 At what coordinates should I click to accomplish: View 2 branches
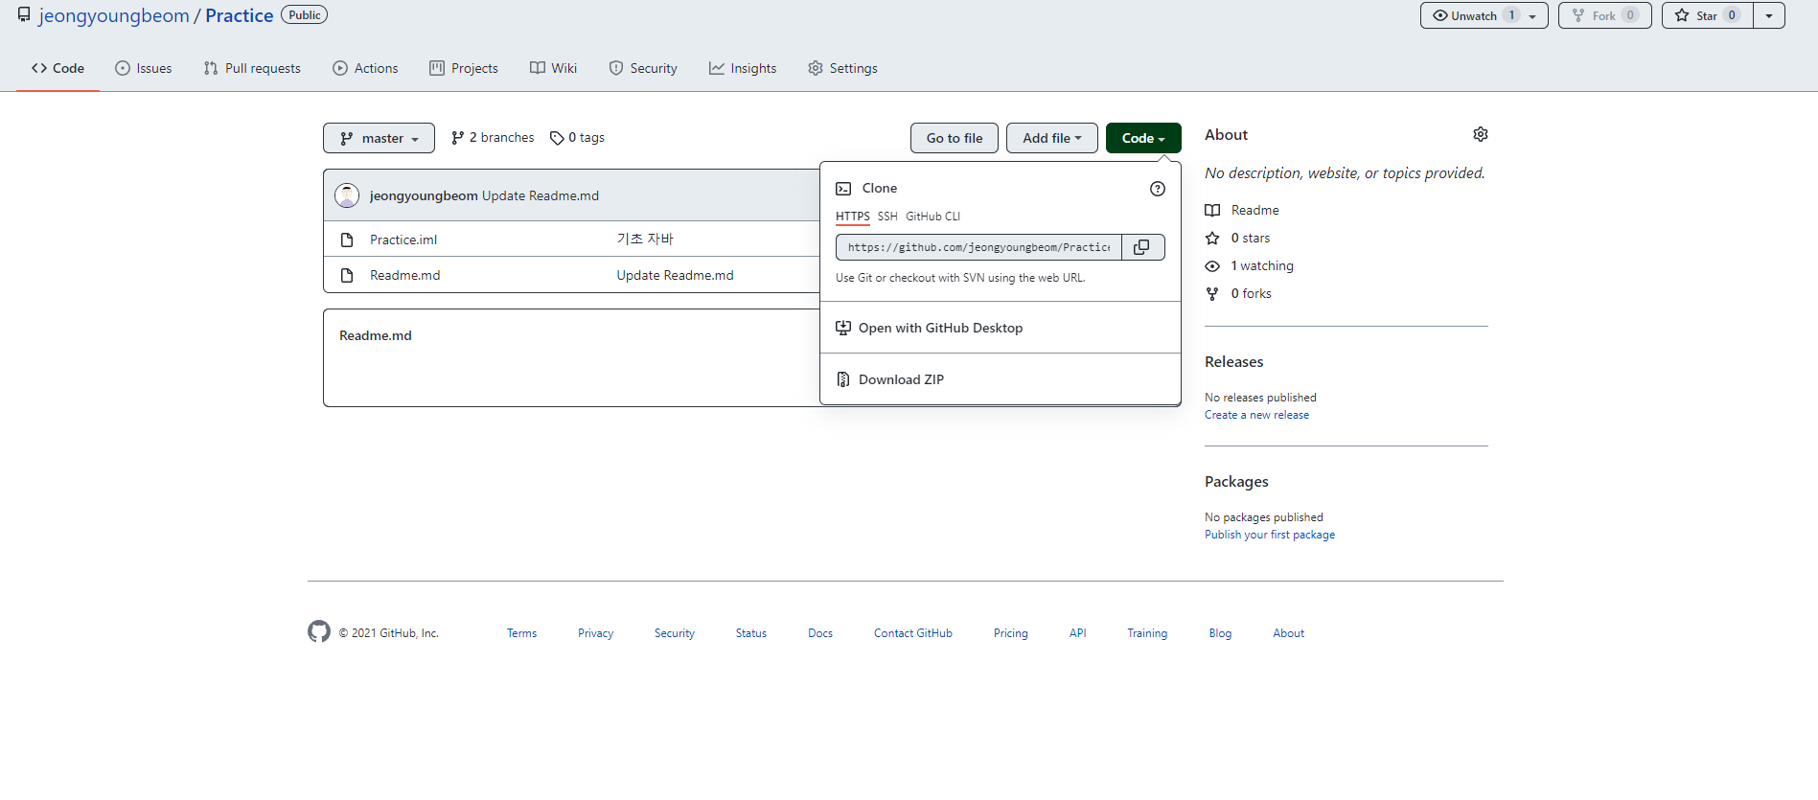tap(493, 138)
